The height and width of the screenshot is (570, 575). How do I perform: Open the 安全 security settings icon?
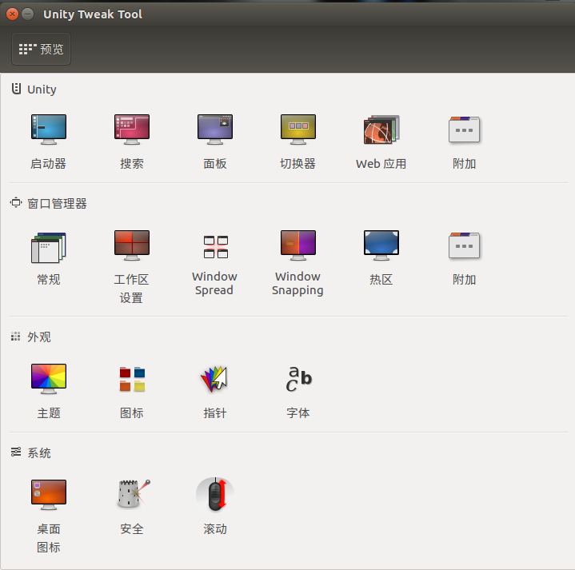click(x=134, y=493)
